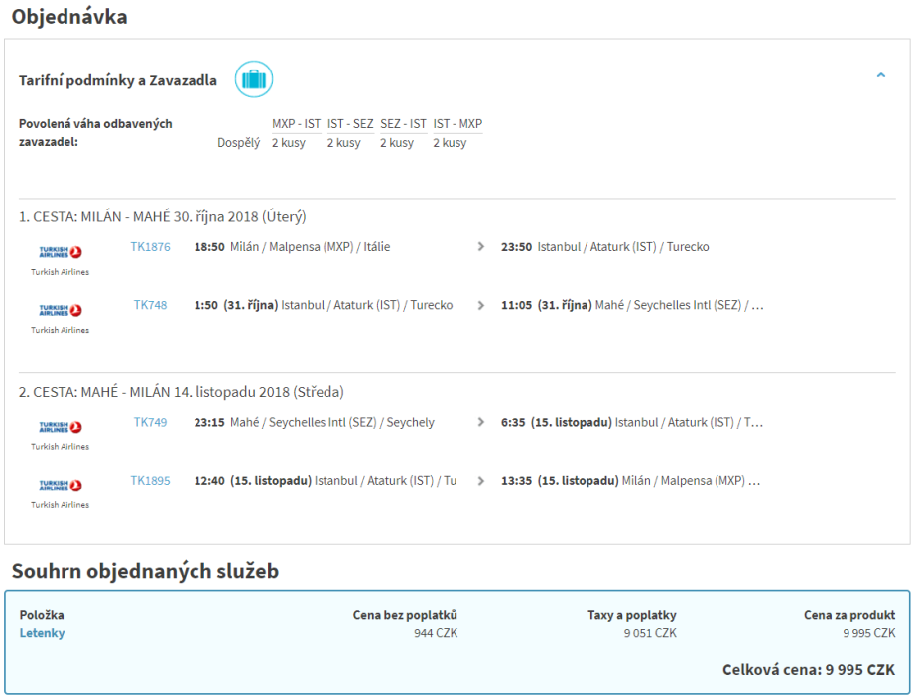Click Turkish Airlines logo beside flight TK1876

tap(61, 252)
